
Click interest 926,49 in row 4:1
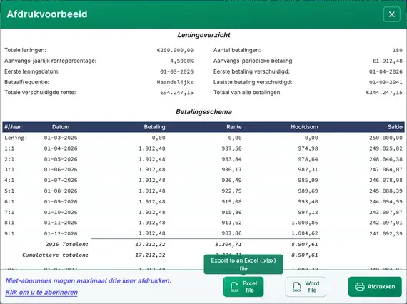[231, 181]
